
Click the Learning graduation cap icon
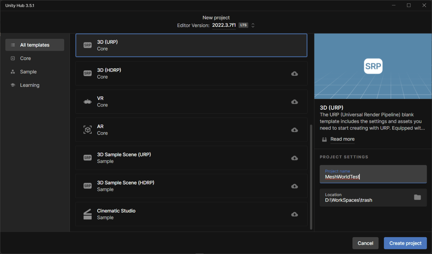click(13, 85)
